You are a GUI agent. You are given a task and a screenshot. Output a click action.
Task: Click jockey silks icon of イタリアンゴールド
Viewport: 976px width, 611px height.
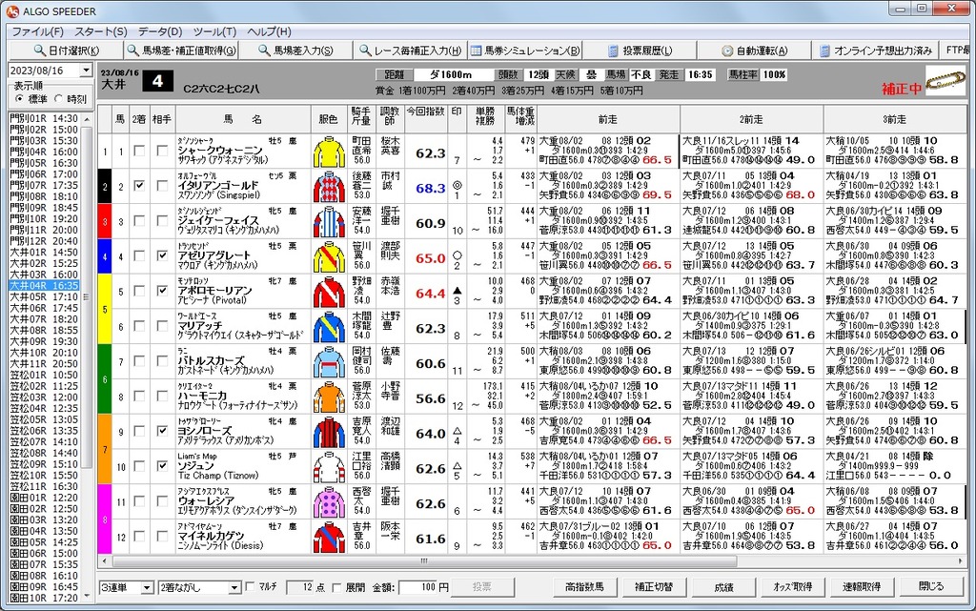coord(329,187)
